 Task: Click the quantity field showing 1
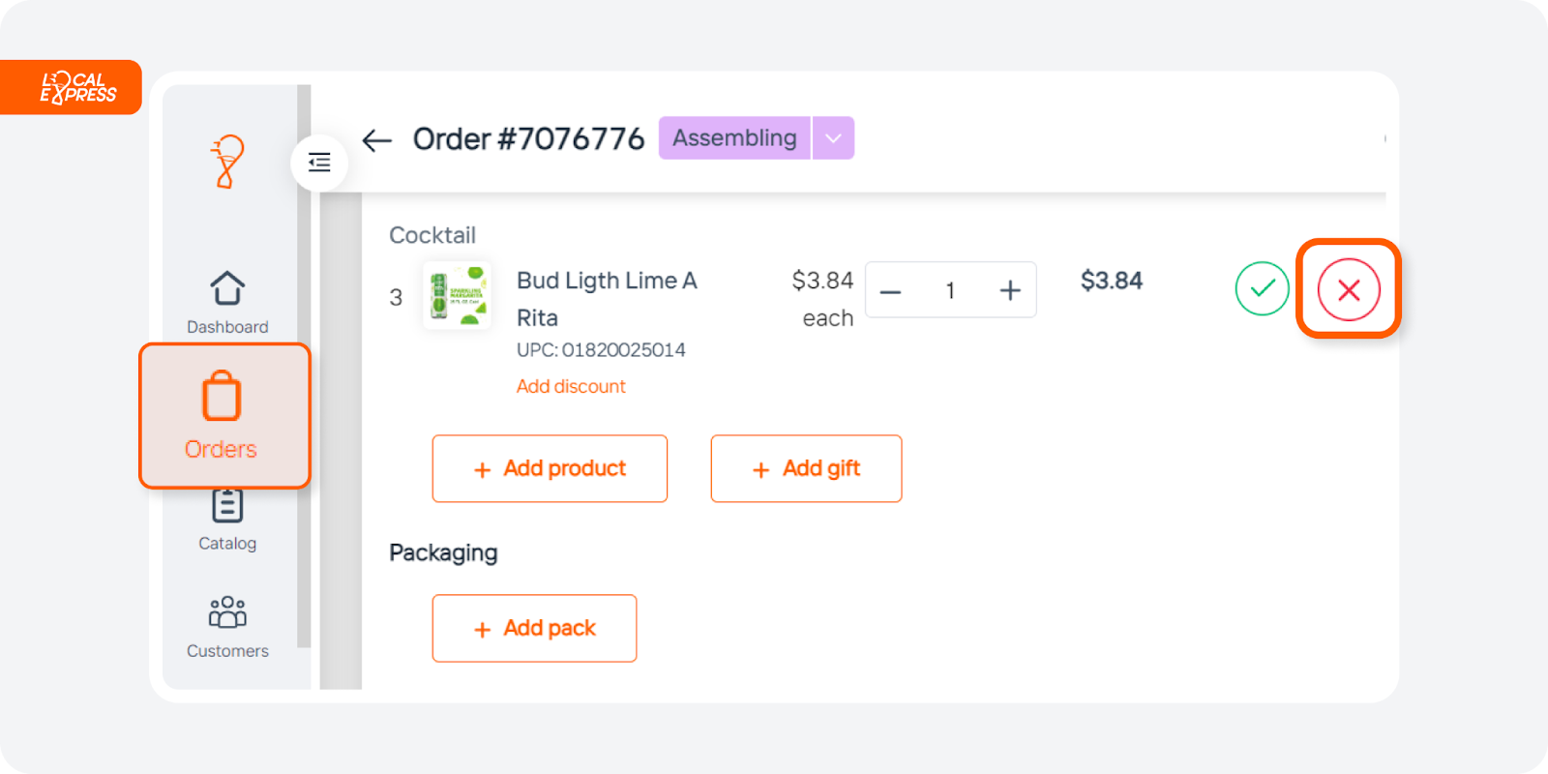tap(950, 290)
